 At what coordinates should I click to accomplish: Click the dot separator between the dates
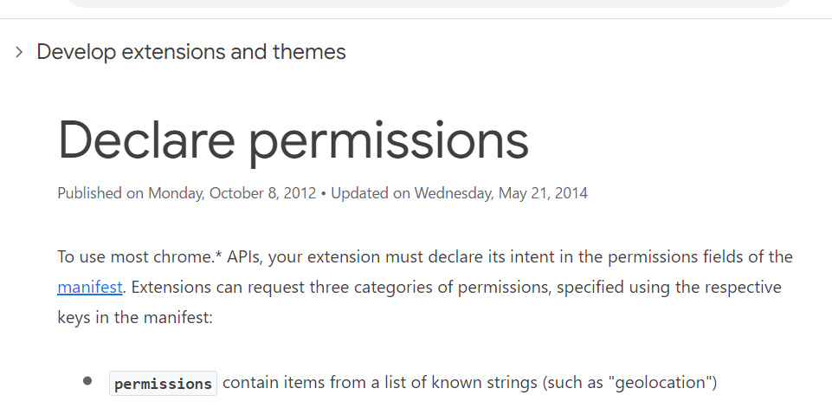(323, 193)
